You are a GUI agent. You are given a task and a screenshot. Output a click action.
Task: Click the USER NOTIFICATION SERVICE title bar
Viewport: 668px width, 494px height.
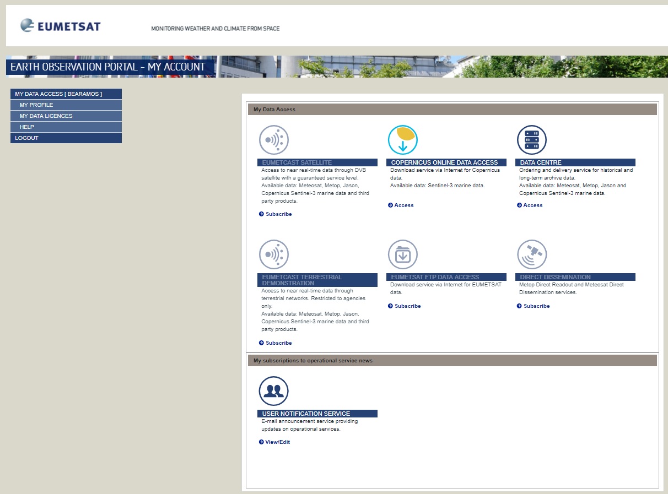pyautogui.click(x=317, y=414)
